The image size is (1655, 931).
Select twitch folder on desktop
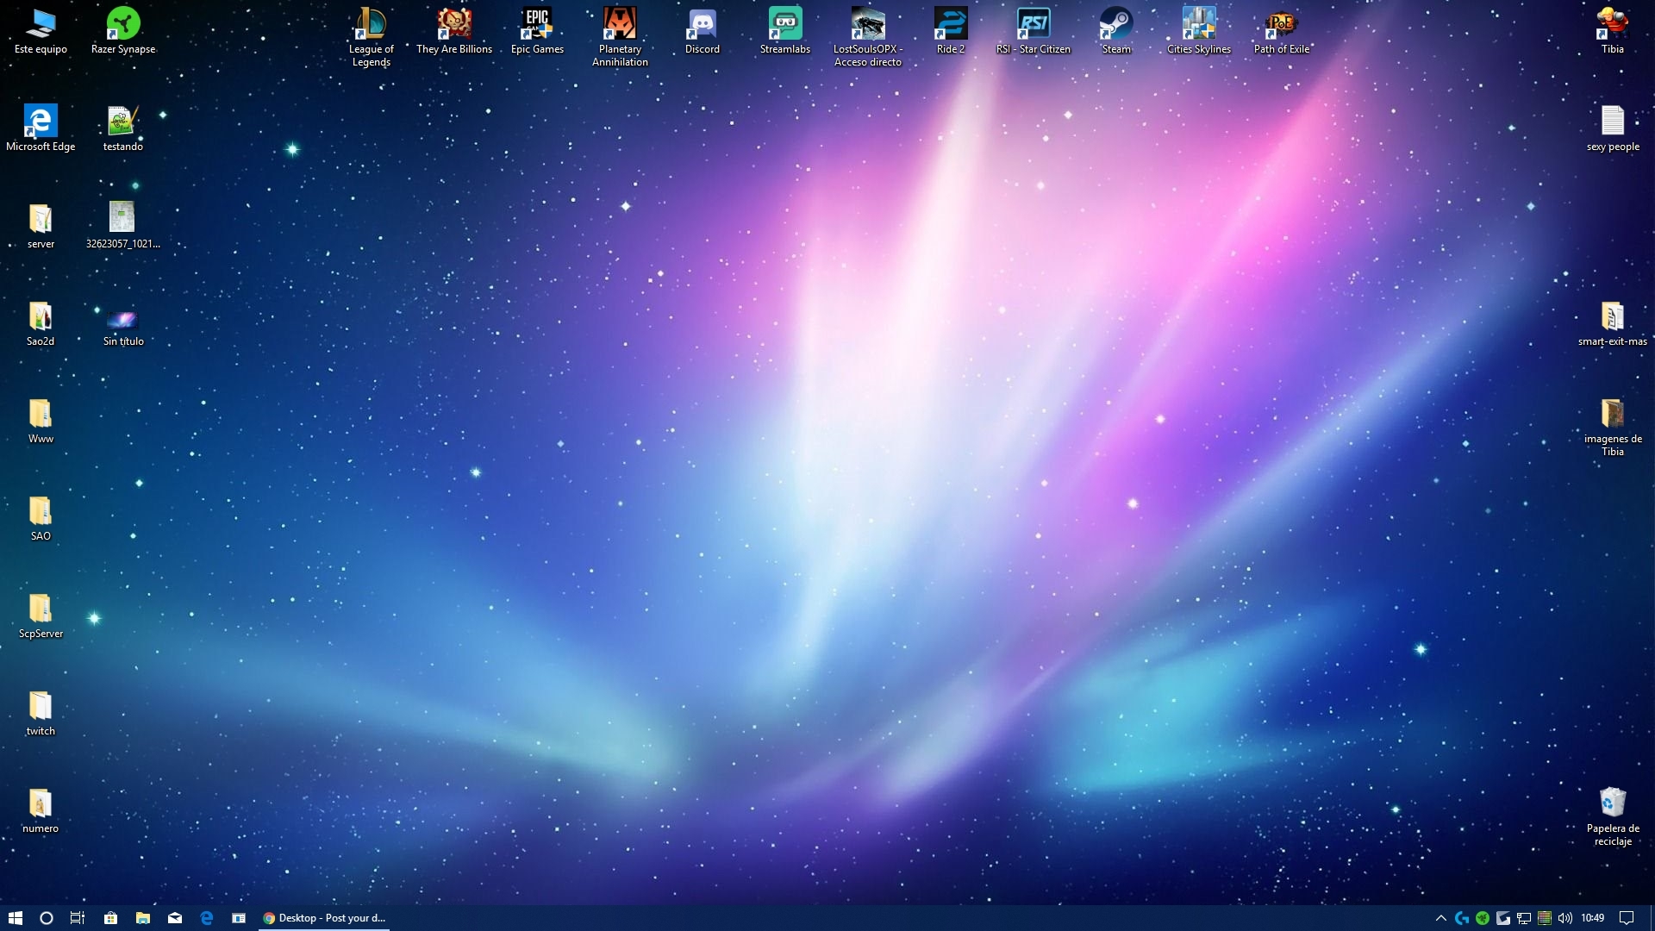41,713
